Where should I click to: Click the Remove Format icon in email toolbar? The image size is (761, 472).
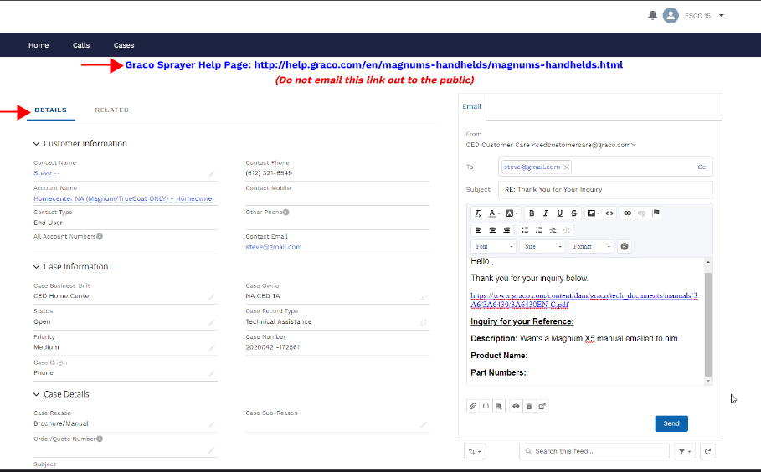(478, 213)
